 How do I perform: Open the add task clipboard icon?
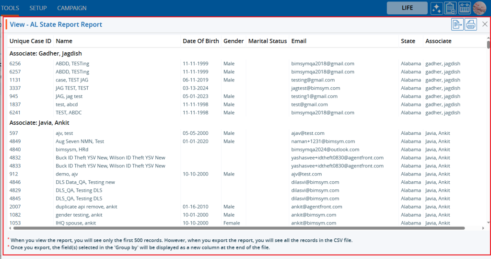(x=450, y=8)
